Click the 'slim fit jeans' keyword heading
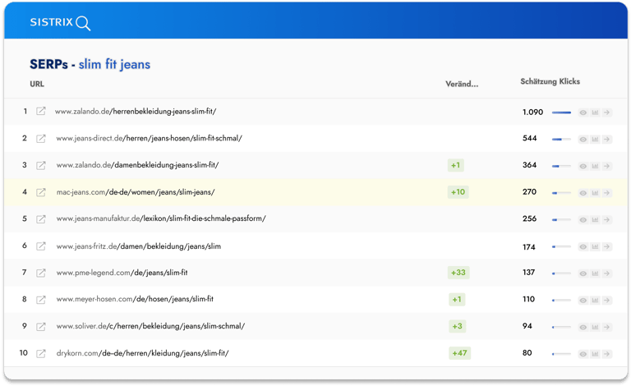The height and width of the screenshot is (386, 631). [114, 64]
